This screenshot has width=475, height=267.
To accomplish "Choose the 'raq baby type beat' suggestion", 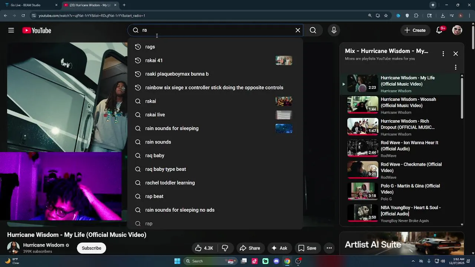I will pos(215,169).
